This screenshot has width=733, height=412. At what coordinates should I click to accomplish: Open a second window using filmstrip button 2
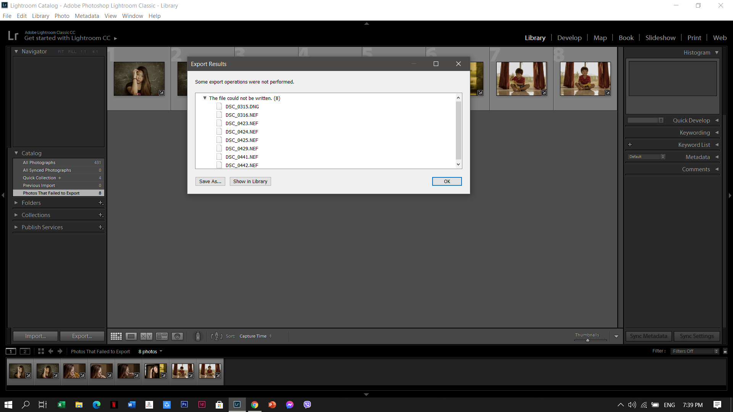point(25,351)
